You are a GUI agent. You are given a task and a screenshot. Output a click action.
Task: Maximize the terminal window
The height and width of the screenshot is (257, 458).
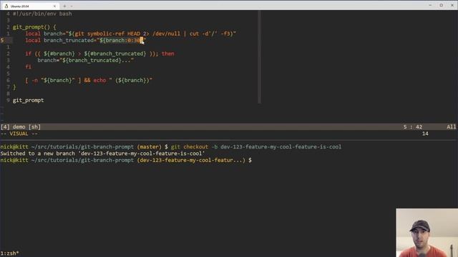442,5
